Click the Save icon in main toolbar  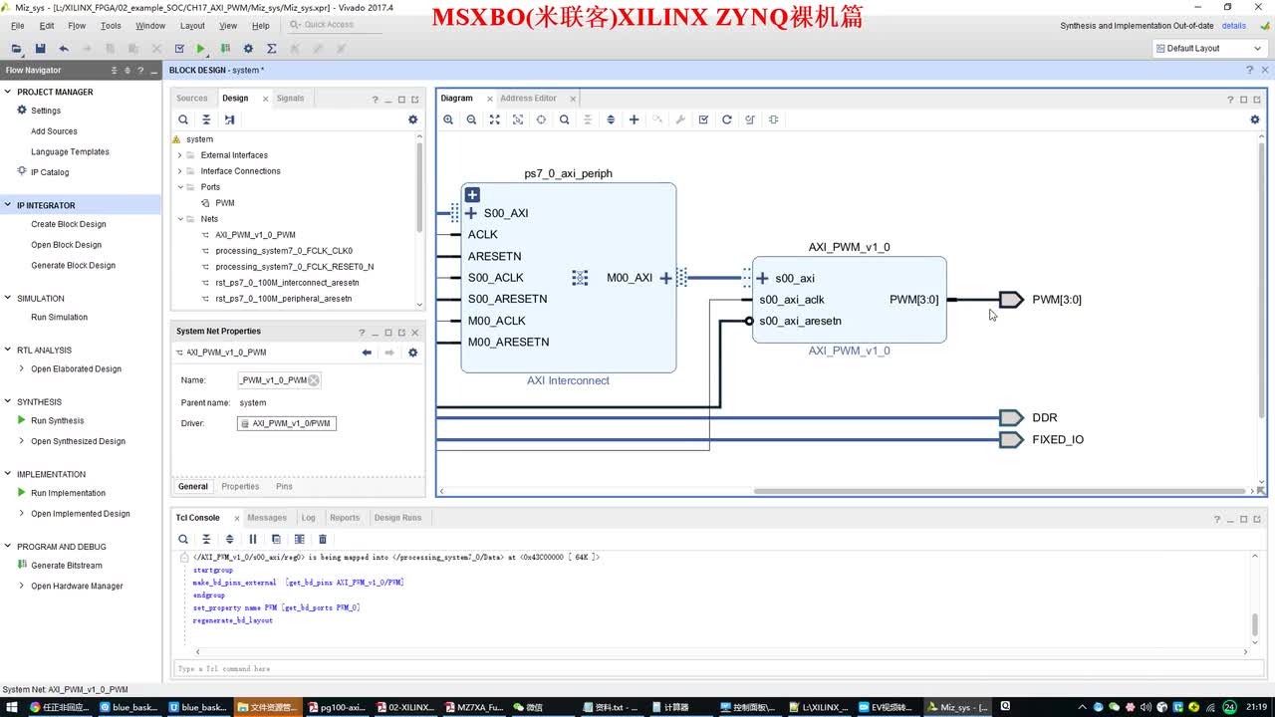40,48
